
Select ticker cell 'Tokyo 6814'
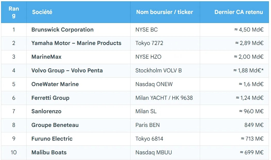point(165,139)
